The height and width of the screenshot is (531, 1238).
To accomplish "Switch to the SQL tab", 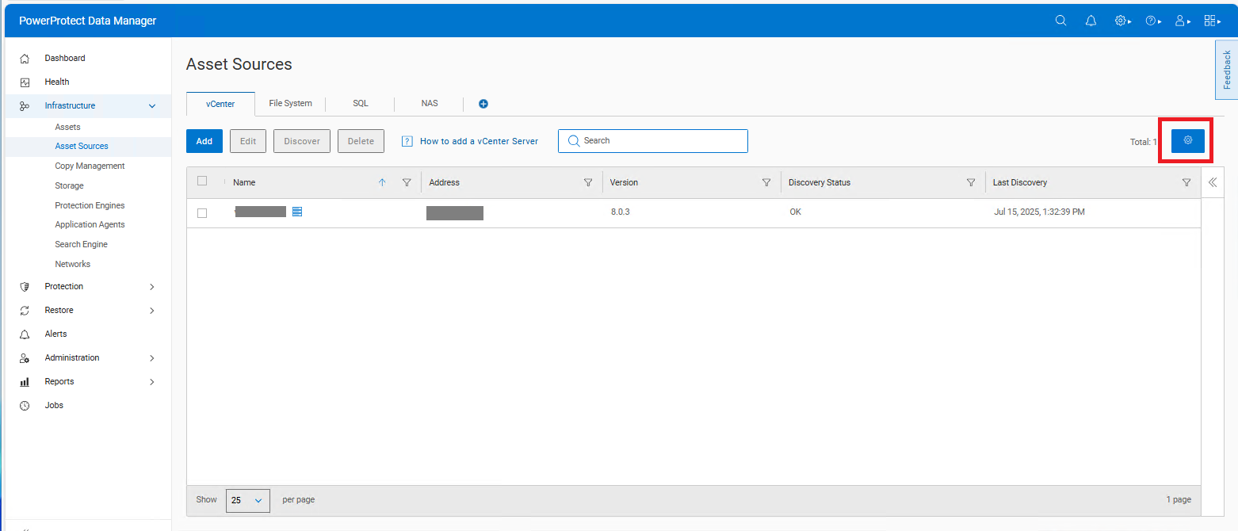I will pyautogui.click(x=361, y=103).
